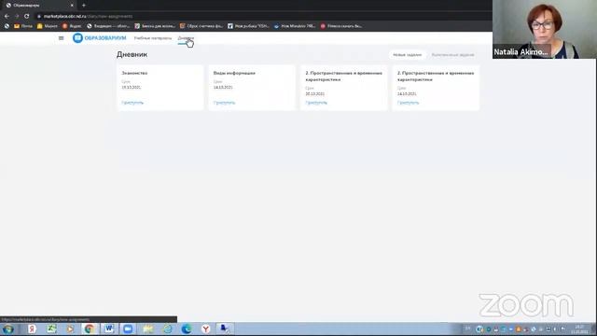
Task: Click Приступить on the Знакомство card
Action: point(132,103)
